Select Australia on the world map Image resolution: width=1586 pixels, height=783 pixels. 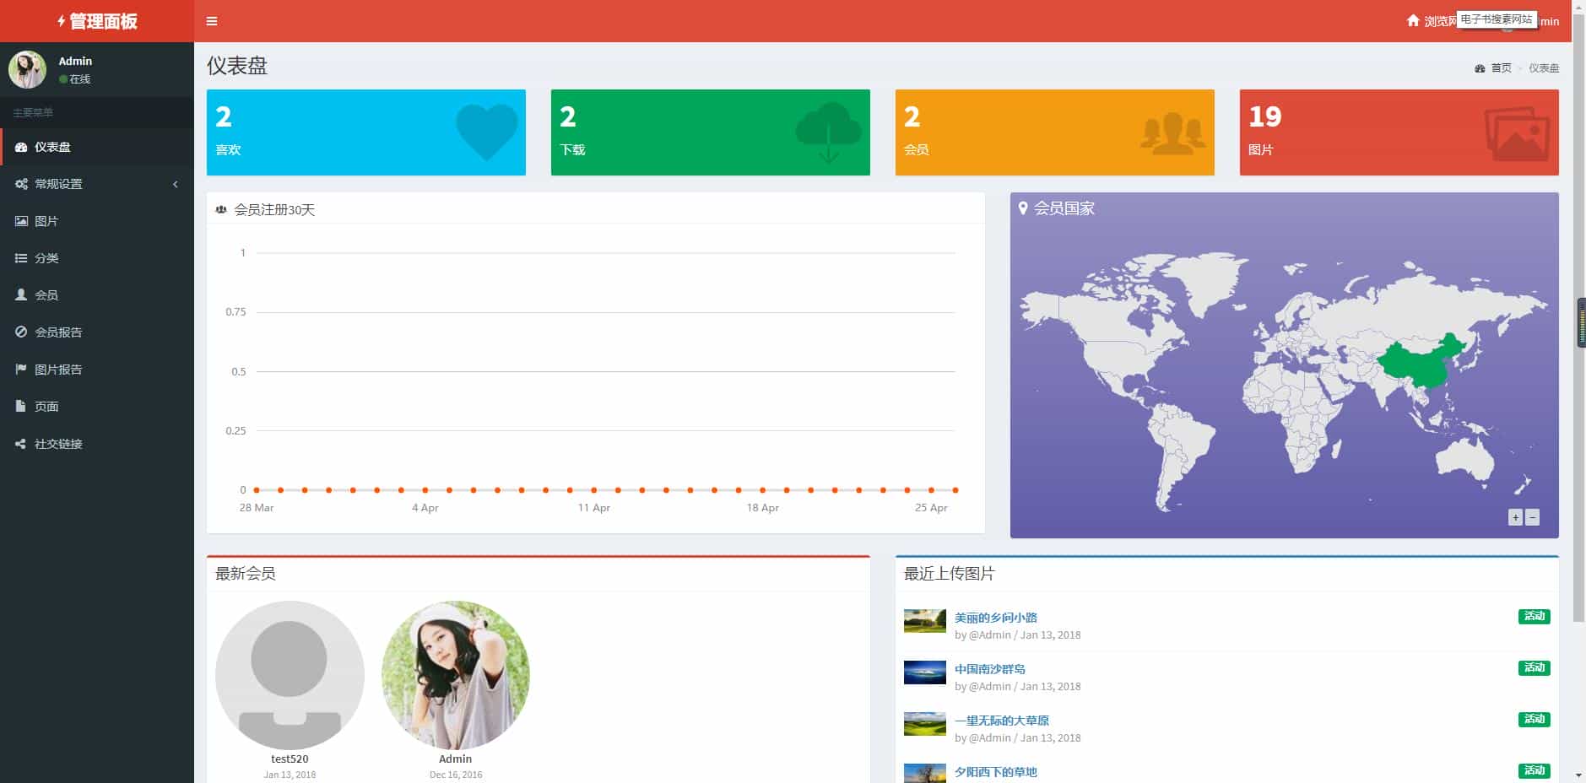[x=1467, y=462]
